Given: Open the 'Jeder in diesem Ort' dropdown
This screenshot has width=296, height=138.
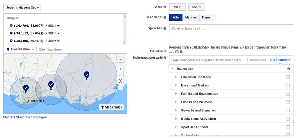Looking at the screenshot, I should tap(22, 8).
